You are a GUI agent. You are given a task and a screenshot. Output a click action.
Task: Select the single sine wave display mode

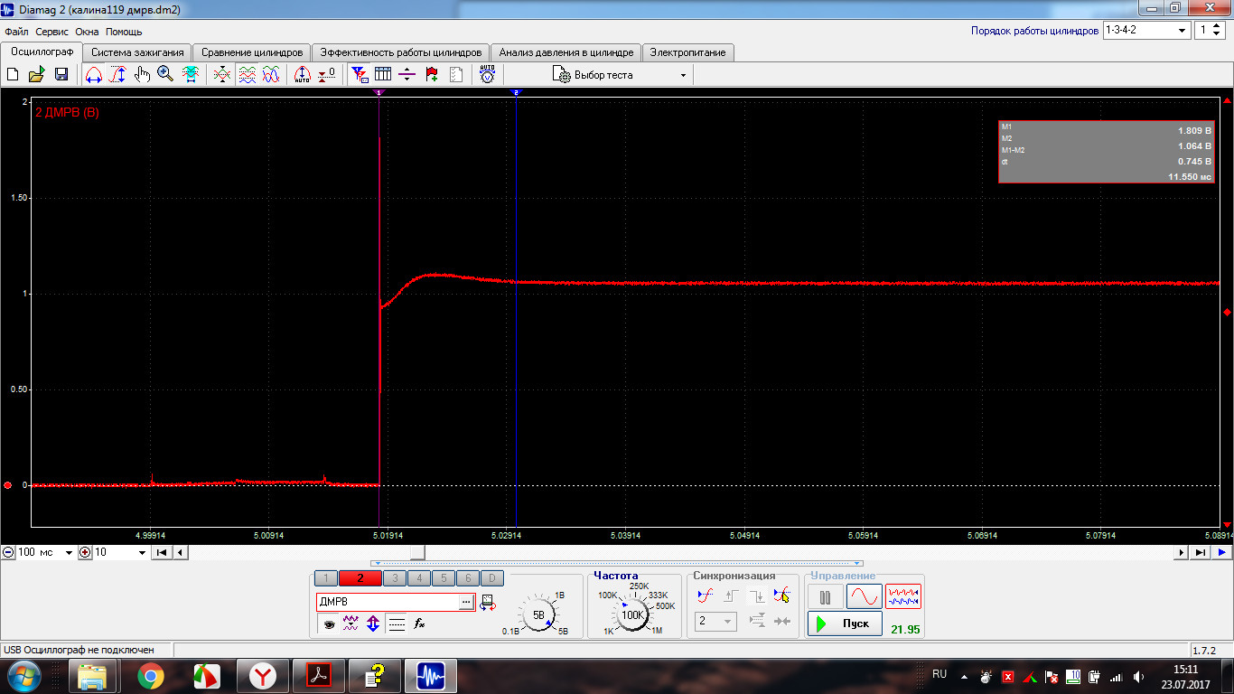coord(864,596)
